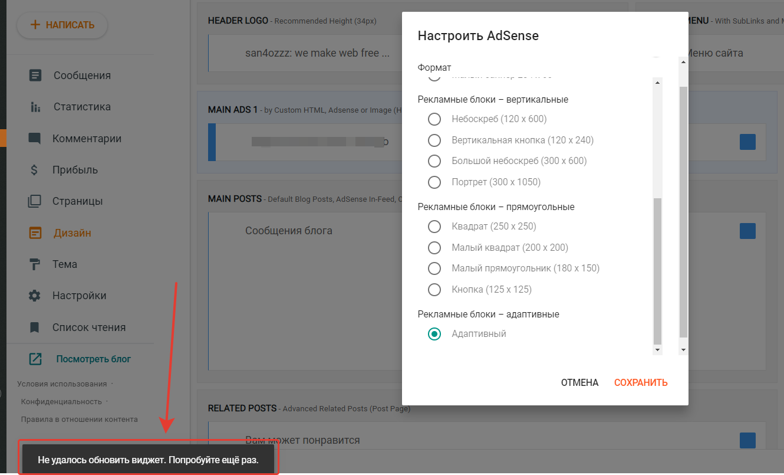
Task: Click the san4ozzz header logo widget
Action: (x=317, y=53)
